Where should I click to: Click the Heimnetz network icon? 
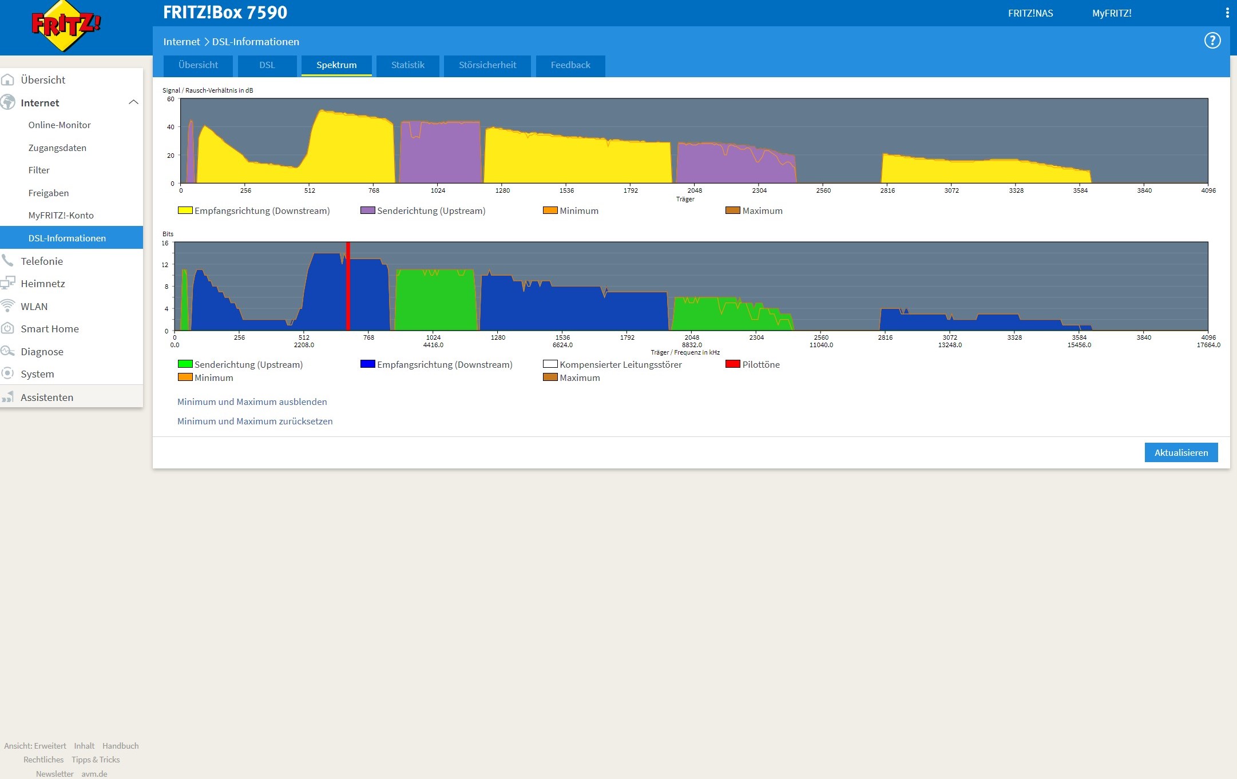pos(7,283)
